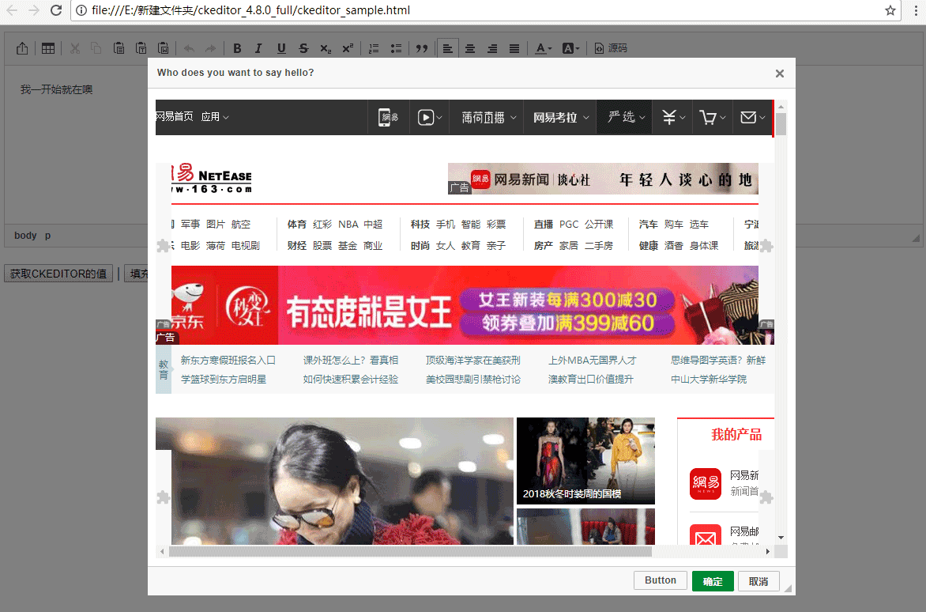
Task: Bookmark this page with the star icon
Action: click(890, 10)
